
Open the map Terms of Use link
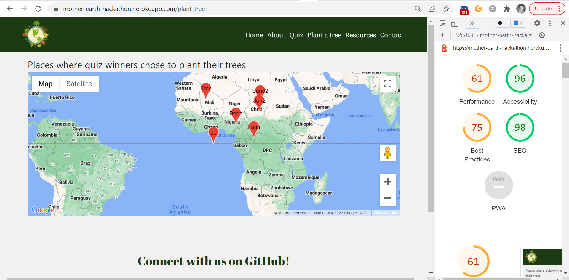coord(385,213)
